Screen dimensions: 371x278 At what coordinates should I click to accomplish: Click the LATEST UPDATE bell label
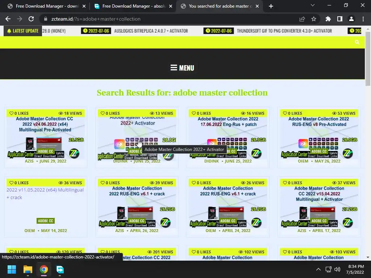click(x=23, y=31)
